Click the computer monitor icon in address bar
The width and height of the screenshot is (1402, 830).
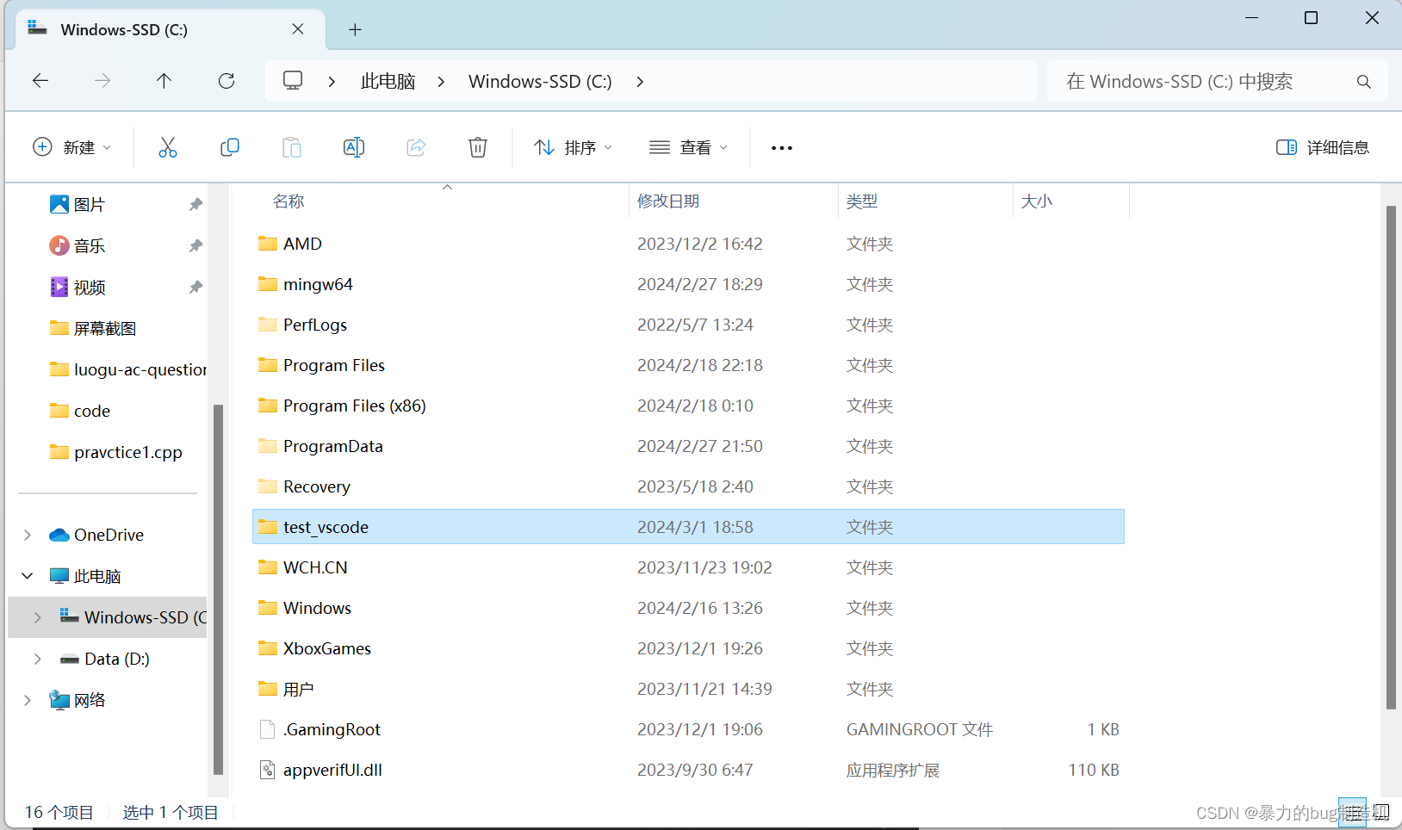point(293,81)
